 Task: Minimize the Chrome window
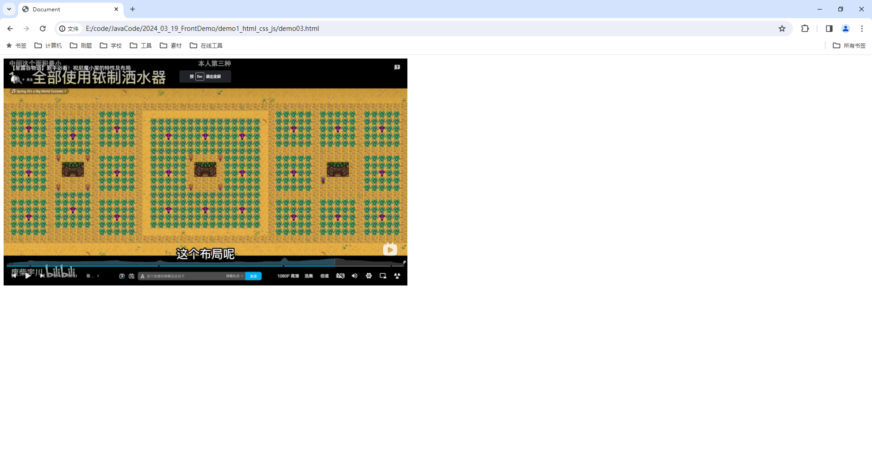[x=820, y=9]
